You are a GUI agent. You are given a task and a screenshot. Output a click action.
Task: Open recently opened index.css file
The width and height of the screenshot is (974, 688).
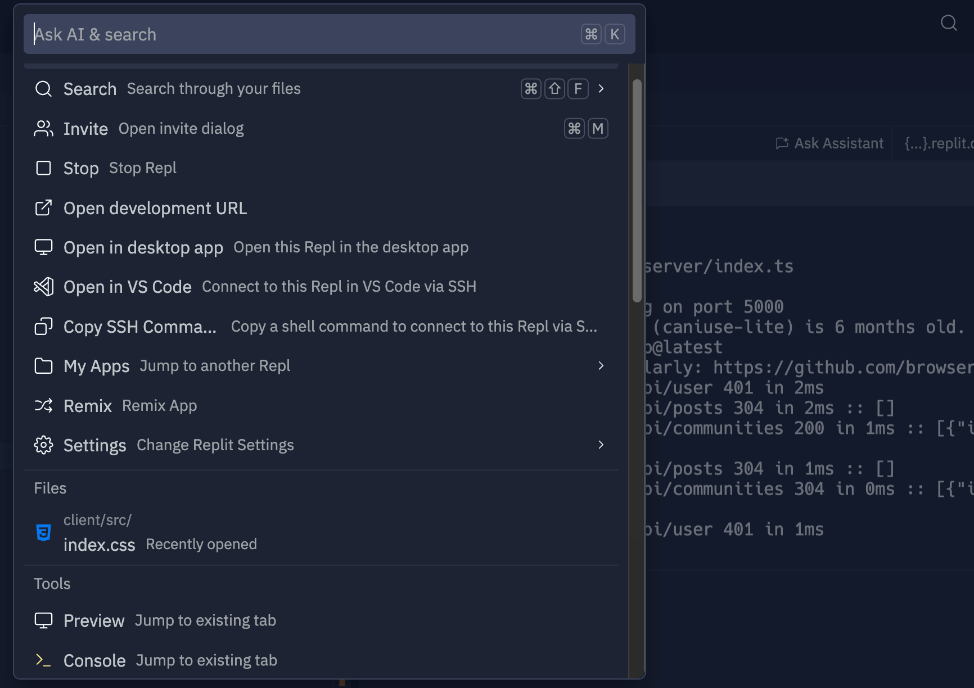pos(321,532)
